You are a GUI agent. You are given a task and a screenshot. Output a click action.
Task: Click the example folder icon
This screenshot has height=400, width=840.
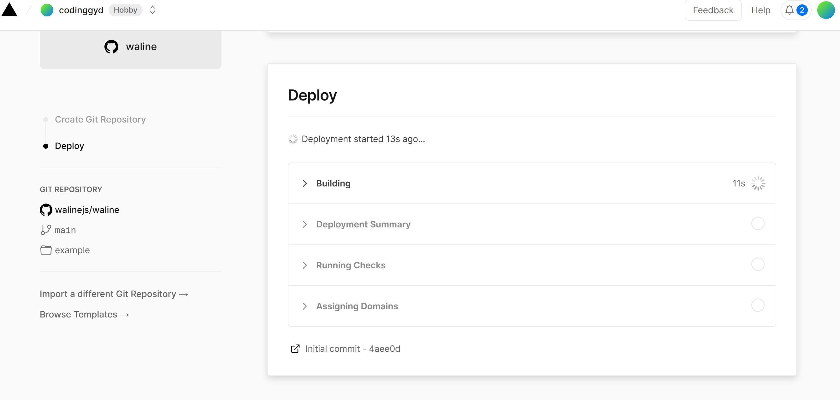click(46, 250)
